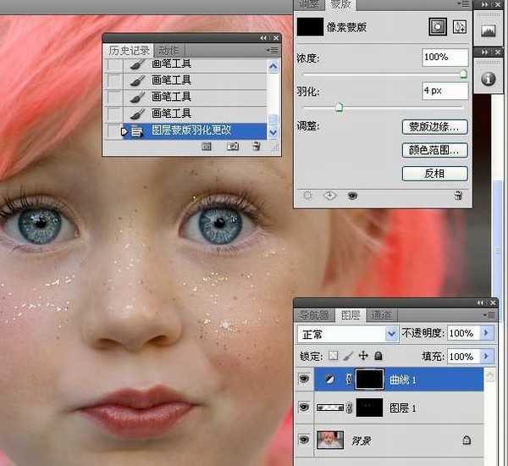Image resolution: width=508 pixels, height=466 pixels.
Task: Toggle visibility of 图层 1 layer
Action: click(304, 408)
